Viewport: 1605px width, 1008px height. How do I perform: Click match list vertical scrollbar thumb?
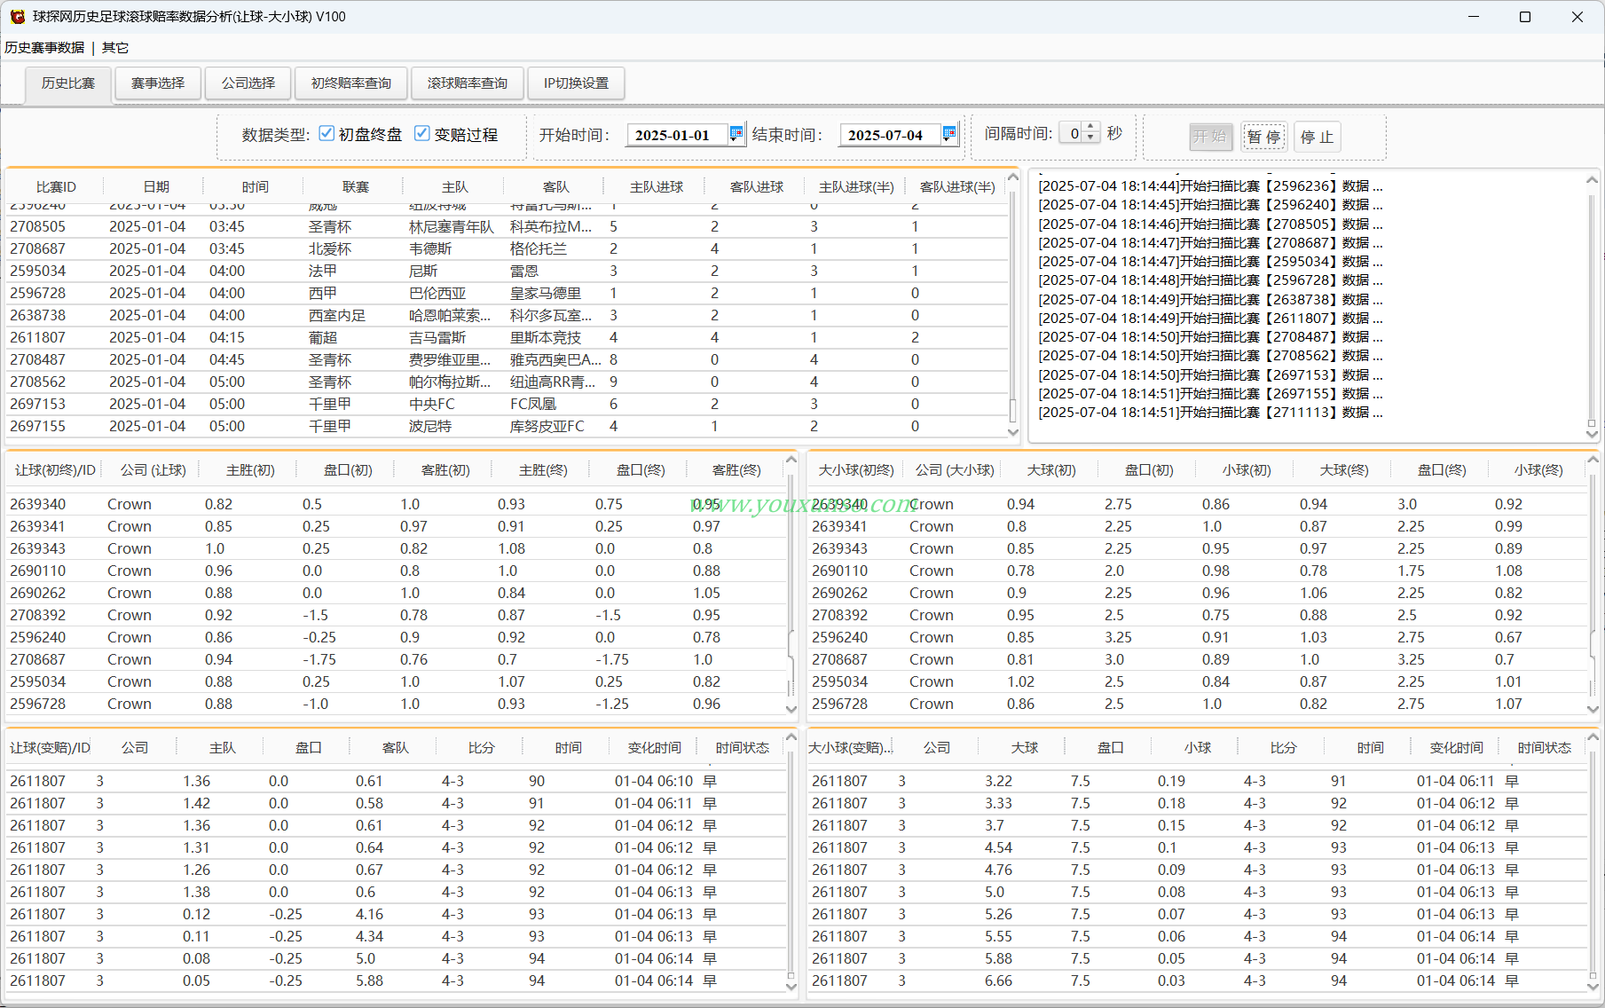click(1013, 410)
